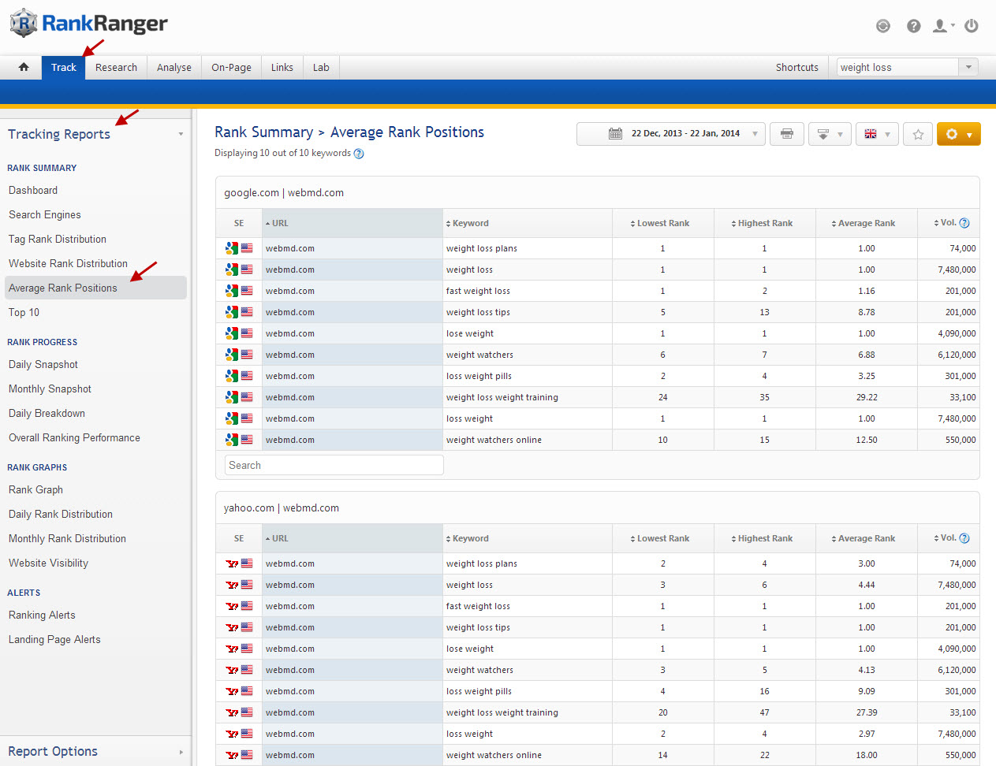Click the refresh sync icon in header
Screen dimensions: 996x766
883,26
